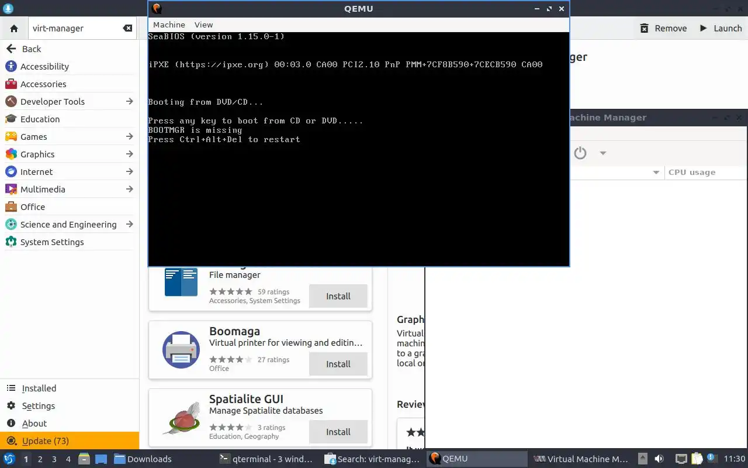
Task: Click the power icon in Virtual Machine Manager
Action: click(x=580, y=153)
